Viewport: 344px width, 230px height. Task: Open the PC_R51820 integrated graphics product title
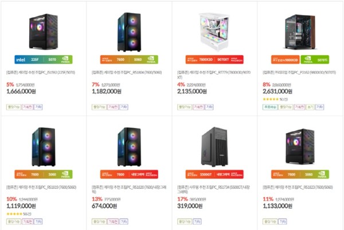click(x=127, y=187)
